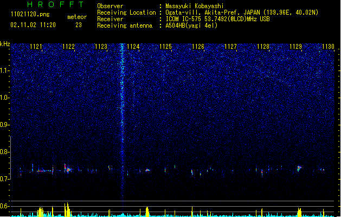Click the kHz axis unit label
The image size is (341, 217).
(x=5, y=44)
